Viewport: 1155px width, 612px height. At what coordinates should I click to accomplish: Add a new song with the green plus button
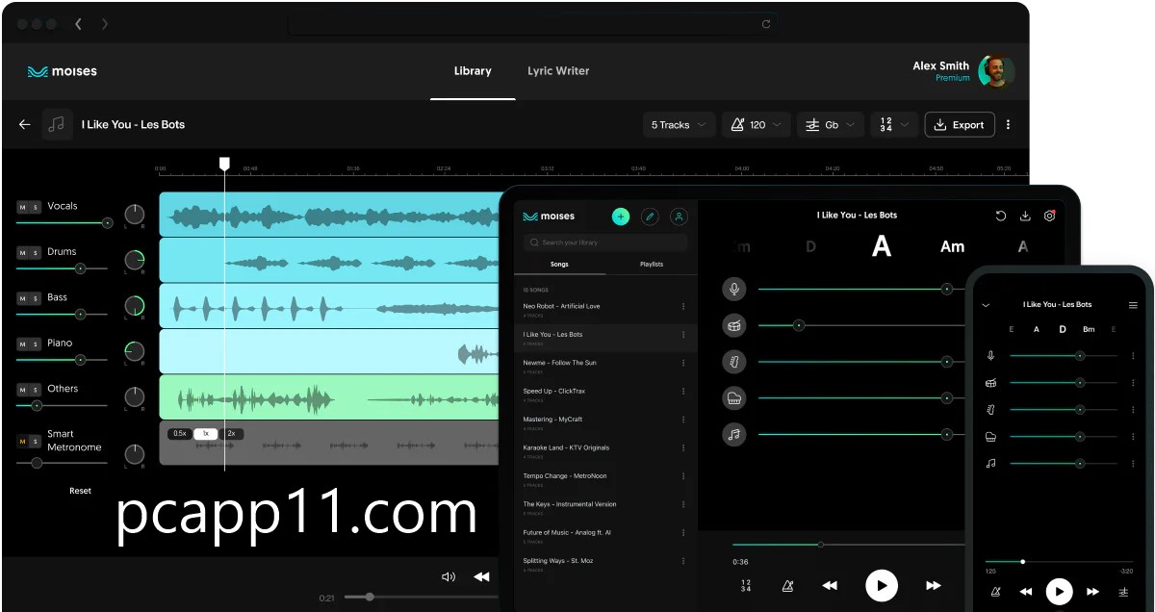coord(621,217)
